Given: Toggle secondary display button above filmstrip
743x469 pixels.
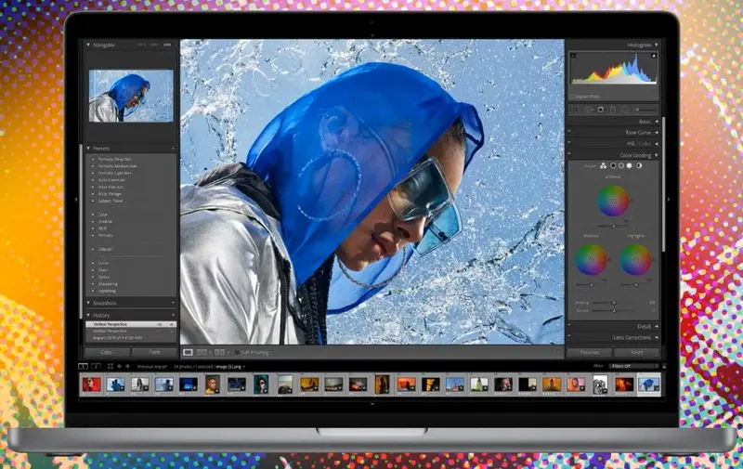Looking at the screenshot, I should pyautogui.click(x=96, y=366).
